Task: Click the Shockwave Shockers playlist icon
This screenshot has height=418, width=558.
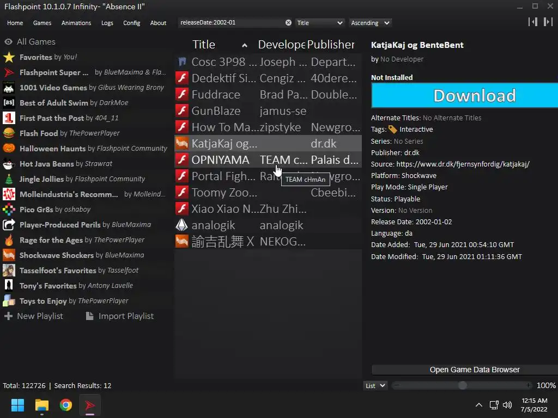Action: pyautogui.click(x=9, y=255)
